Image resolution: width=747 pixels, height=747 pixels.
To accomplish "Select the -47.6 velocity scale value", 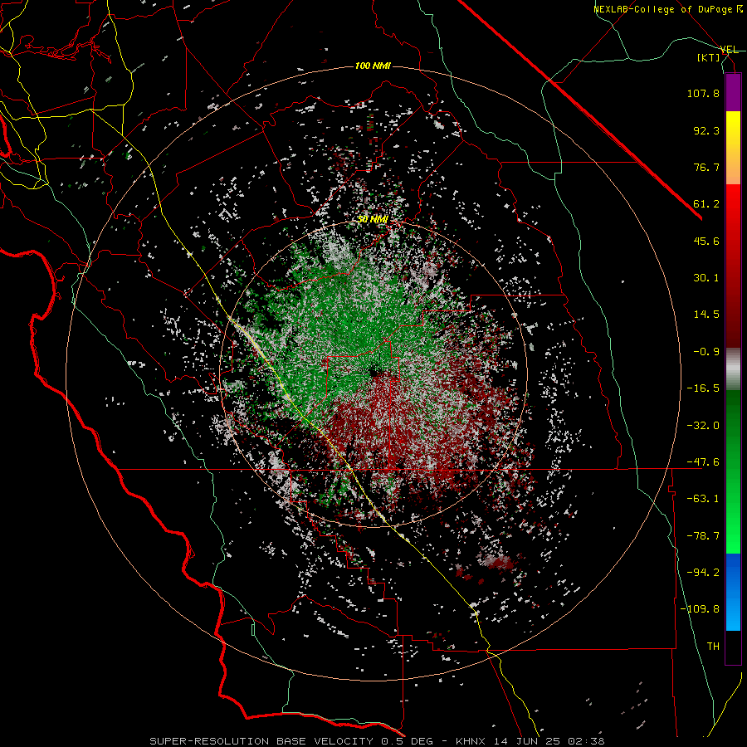I will pyautogui.click(x=703, y=462).
